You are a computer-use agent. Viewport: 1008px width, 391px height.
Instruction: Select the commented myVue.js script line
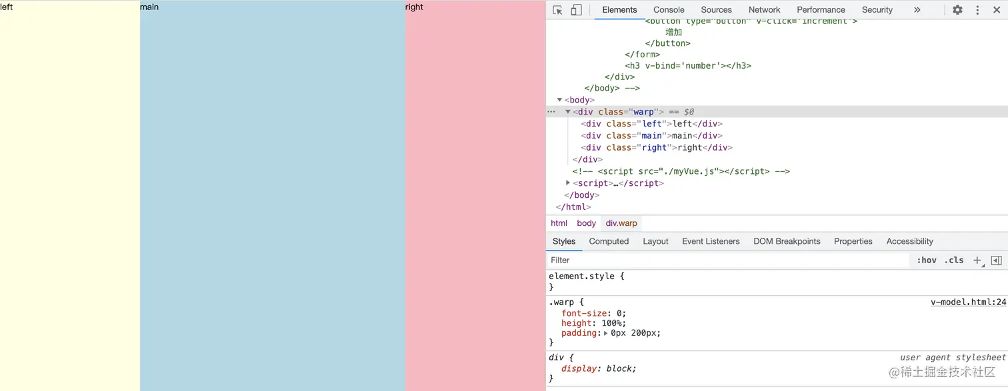681,171
